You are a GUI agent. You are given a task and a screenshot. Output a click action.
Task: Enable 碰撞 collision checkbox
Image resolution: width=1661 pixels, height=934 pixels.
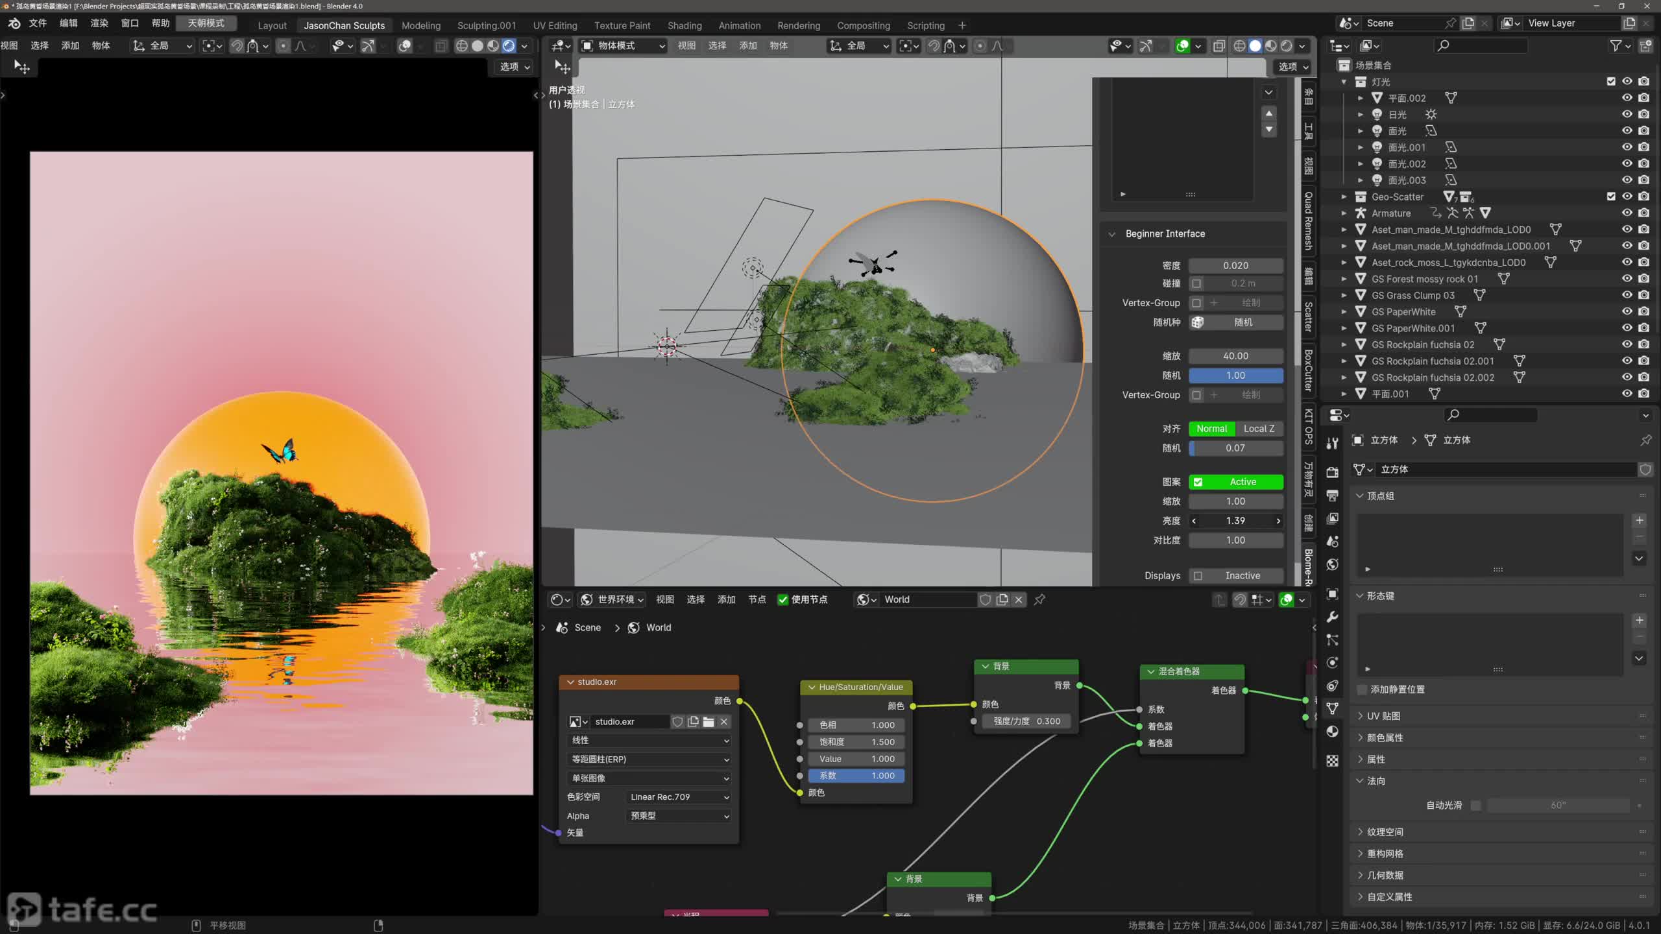coord(1197,283)
